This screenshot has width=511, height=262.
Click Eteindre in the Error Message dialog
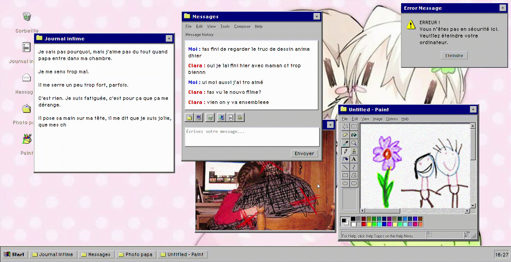coord(454,55)
